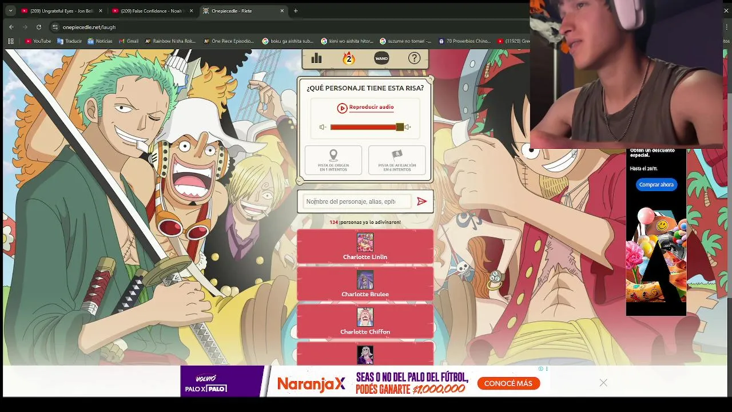
Task: Open the Rainbow Nisha Rok bookmark
Action: [170, 41]
